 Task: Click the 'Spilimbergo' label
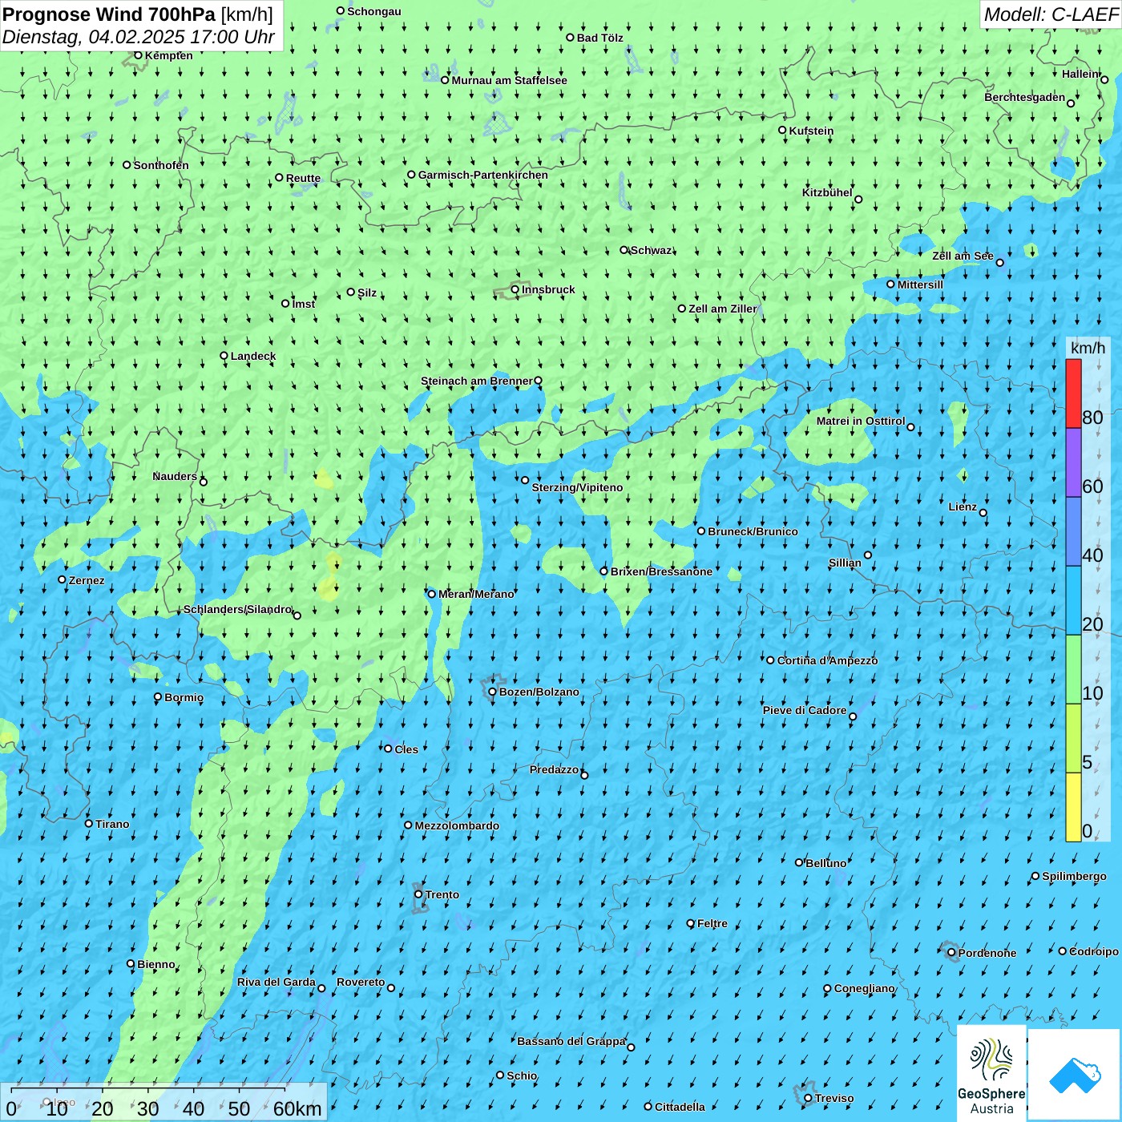coord(1074,876)
